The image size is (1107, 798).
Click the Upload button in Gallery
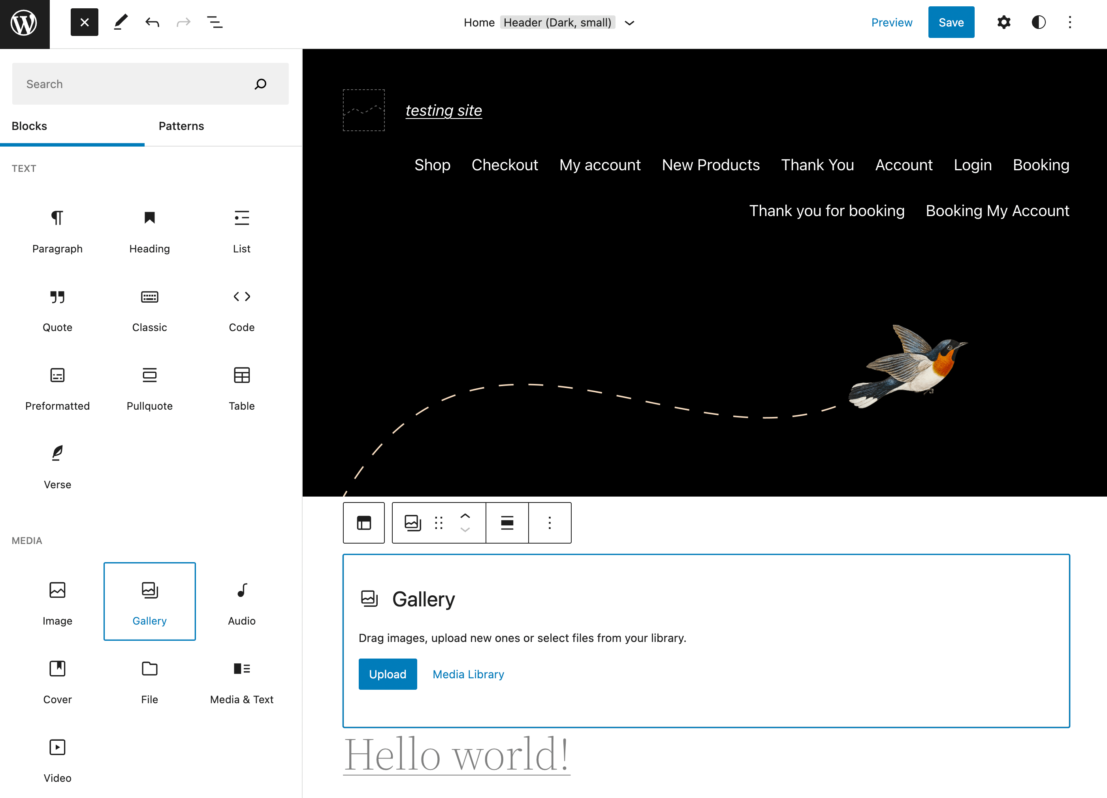388,674
